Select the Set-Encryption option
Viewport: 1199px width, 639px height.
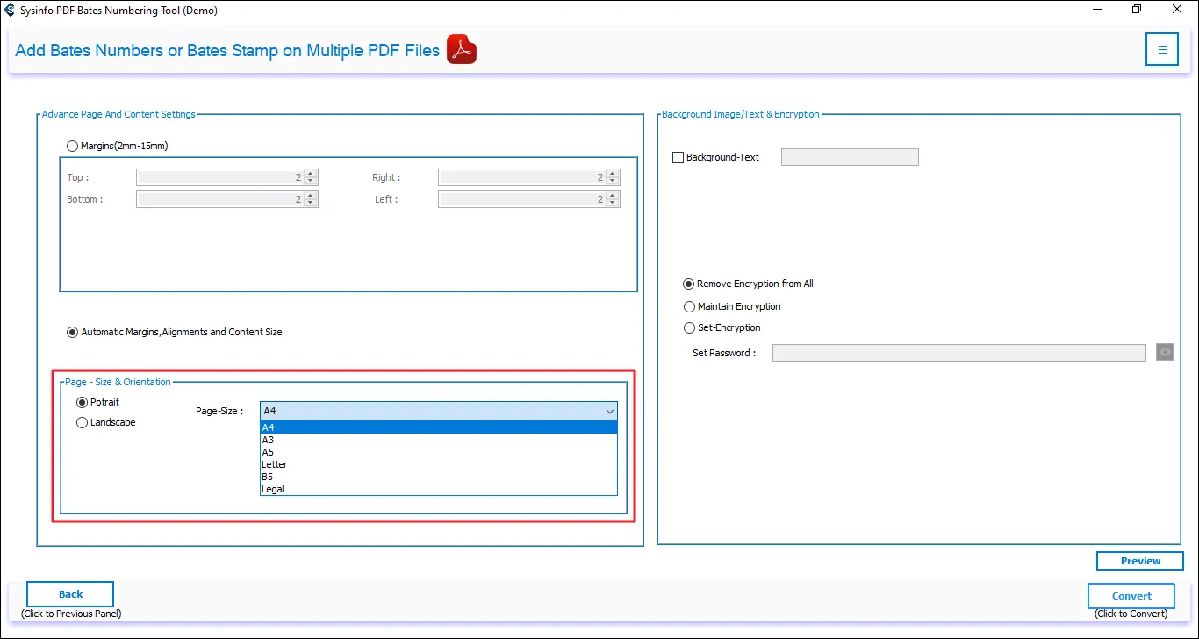(689, 327)
